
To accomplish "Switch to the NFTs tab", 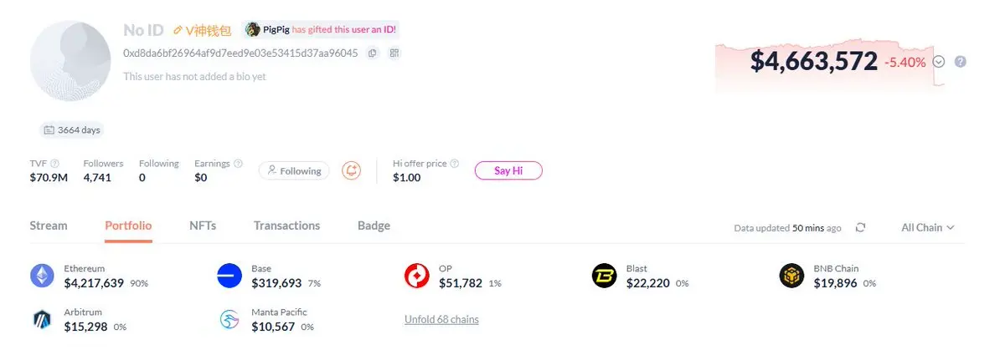I will click(x=203, y=226).
